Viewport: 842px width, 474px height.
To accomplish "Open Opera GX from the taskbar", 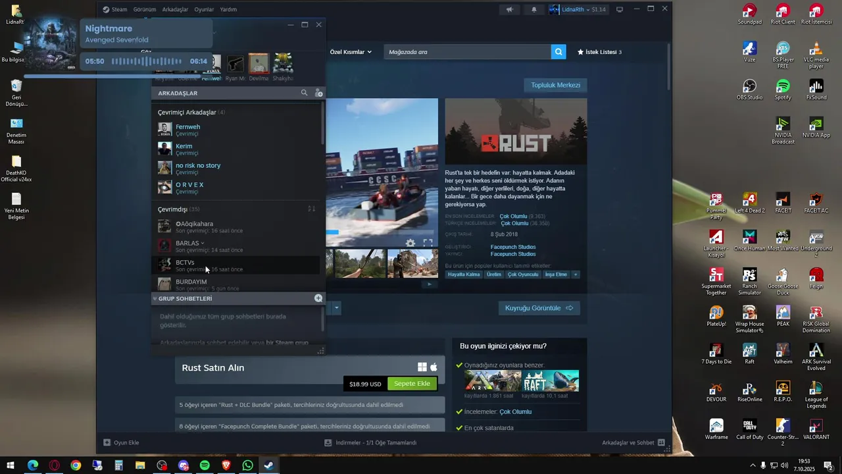I will tap(54, 465).
